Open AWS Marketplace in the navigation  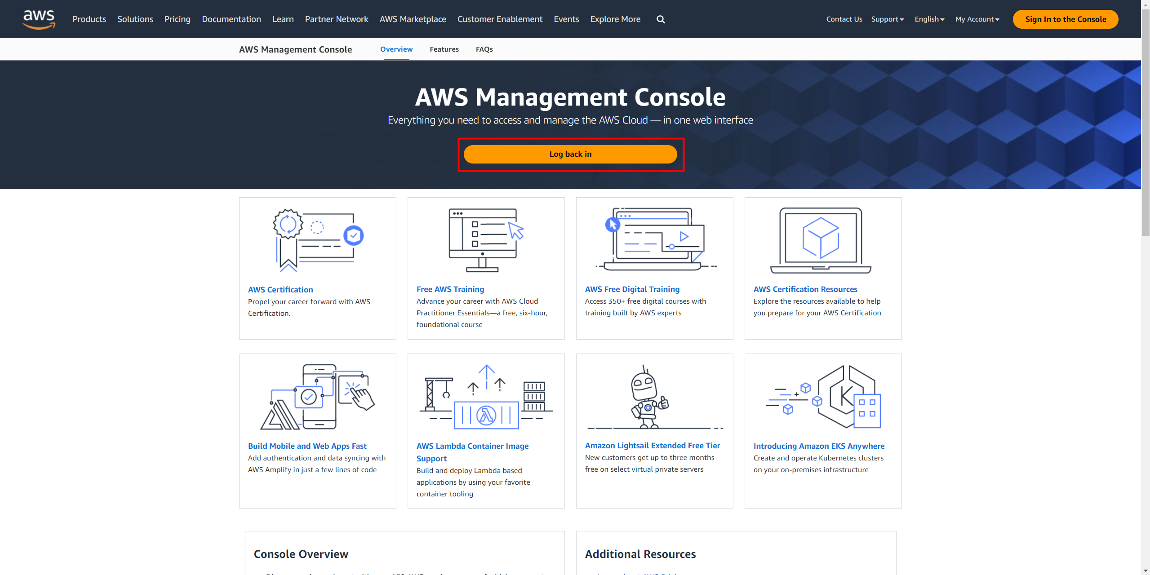[413, 19]
